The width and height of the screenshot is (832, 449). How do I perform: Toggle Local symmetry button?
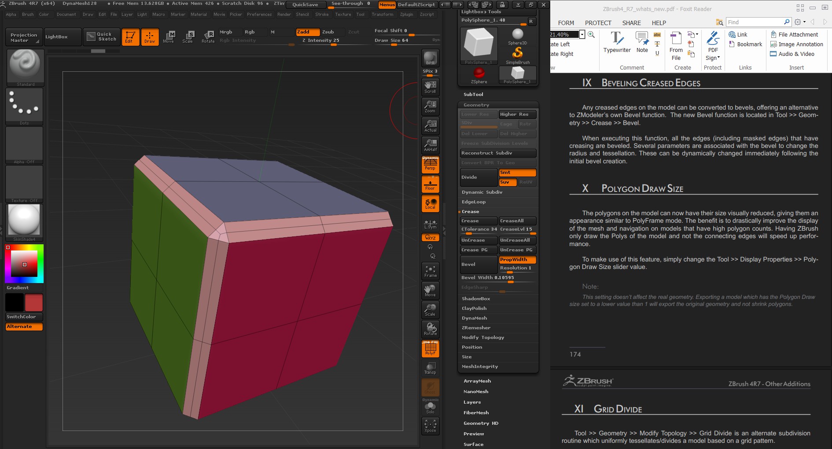430,203
